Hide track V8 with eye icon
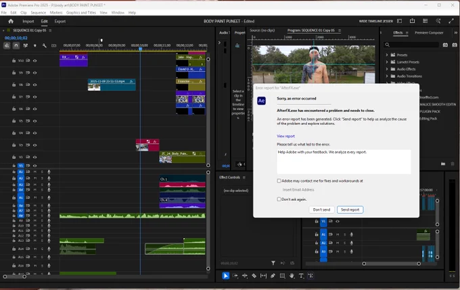Viewport: 460px width, 290px height. coord(35,84)
